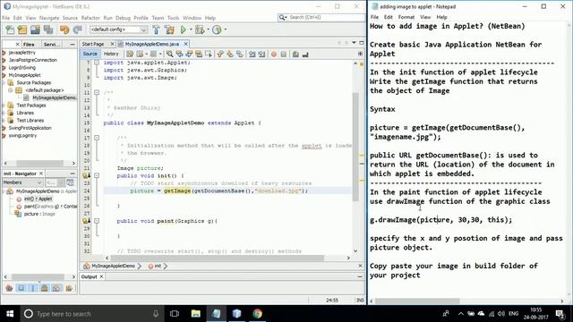Toggle Show Inner Classes filter in Navigator

(56, 288)
